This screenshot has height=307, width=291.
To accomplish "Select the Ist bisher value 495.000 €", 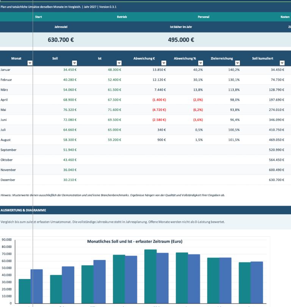I will coord(181,40).
